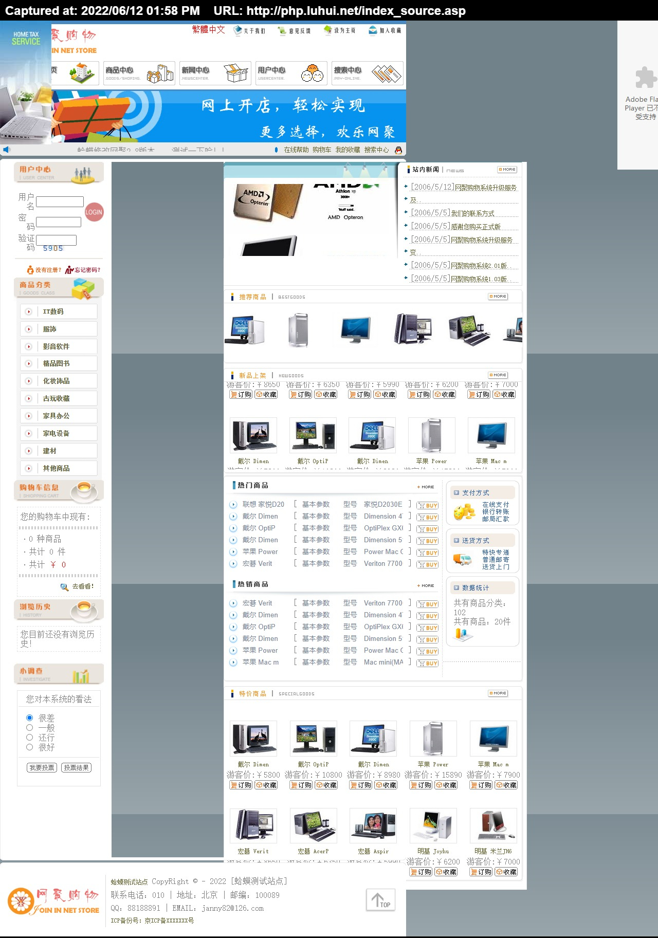Click BUY for Power Mac row in 热销商品
The image size is (658, 938).
click(427, 652)
